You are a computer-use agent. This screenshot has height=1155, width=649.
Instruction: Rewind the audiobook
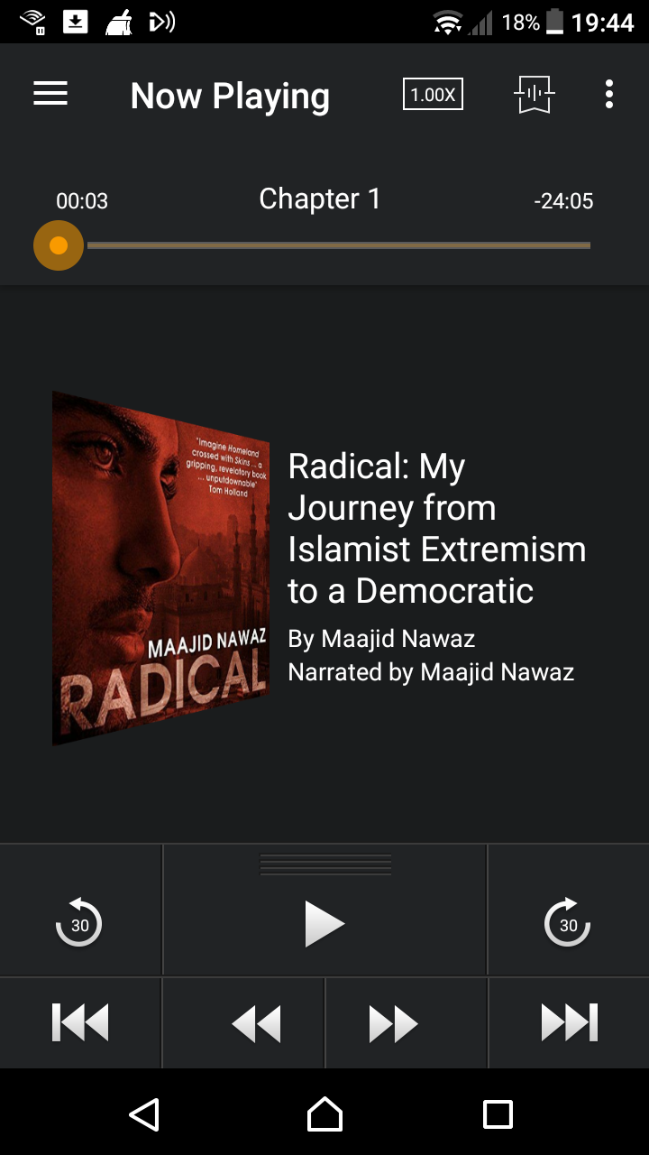click(x=256, y=1024)
